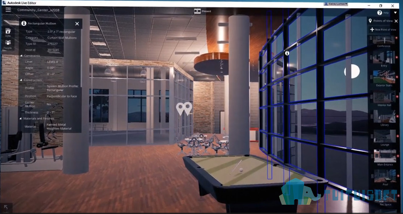Click the sun position handle in the sky

(x=352, y=71)
